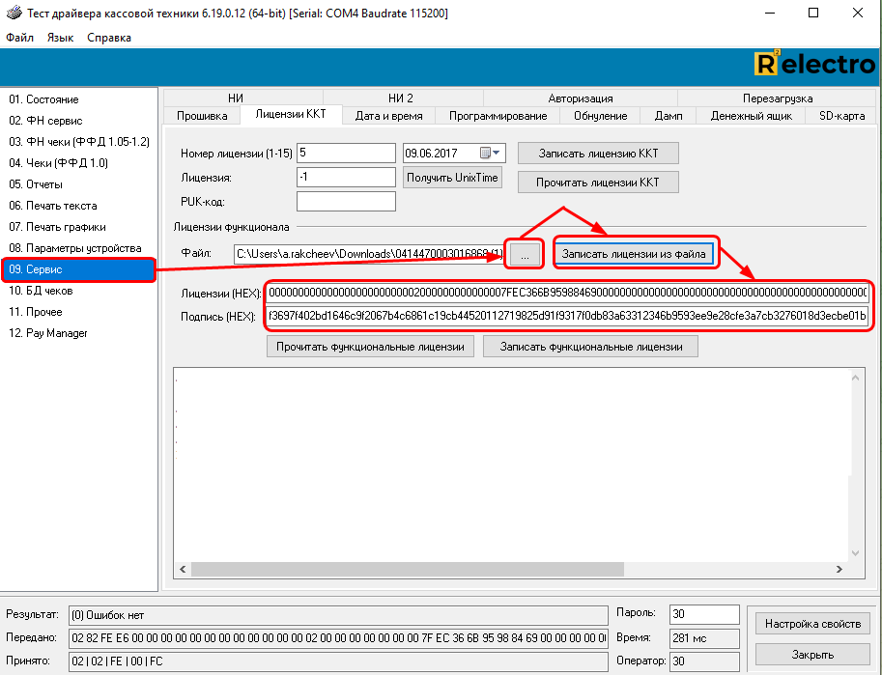Click the 'Настройка свойств' button

(812, 624)
